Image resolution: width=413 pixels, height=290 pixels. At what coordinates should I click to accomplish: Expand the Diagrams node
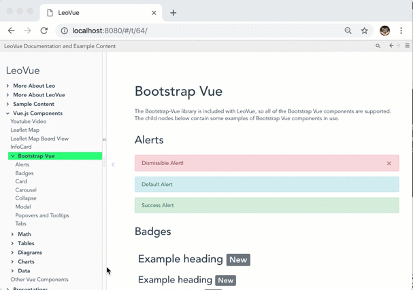coord(12,253)
